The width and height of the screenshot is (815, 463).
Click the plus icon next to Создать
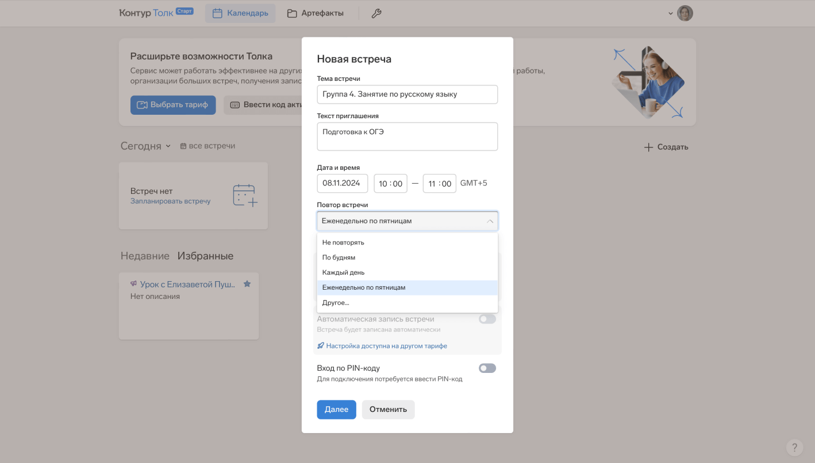648,147
